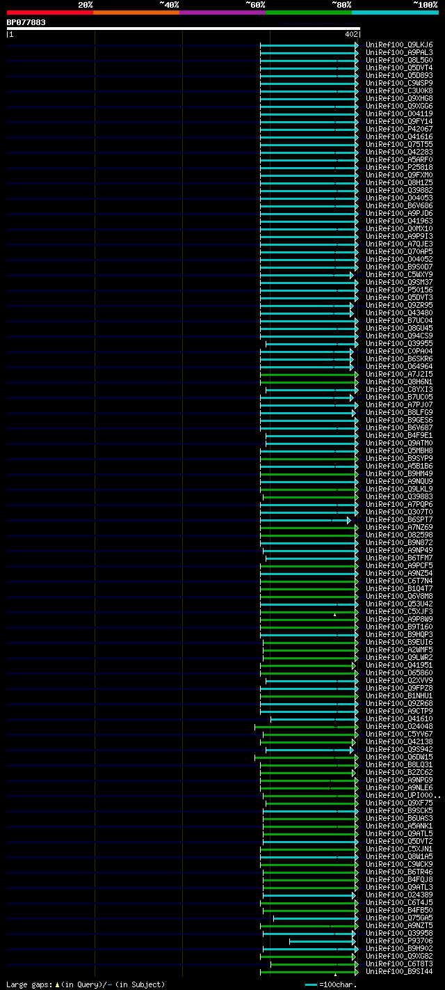Screen dimensions: 445x990
Task: Select the UniRef100_Q75GA5 label
Action: click(x=399, y=918)
